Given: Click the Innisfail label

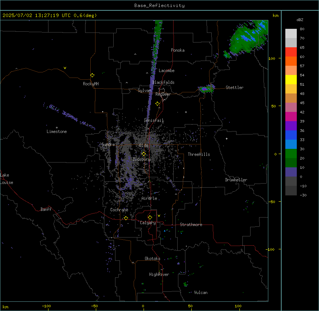Looking at the screenshot, I should tap(154, 120).
